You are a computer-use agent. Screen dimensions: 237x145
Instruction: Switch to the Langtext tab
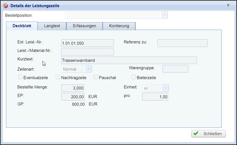coord(52,26)
